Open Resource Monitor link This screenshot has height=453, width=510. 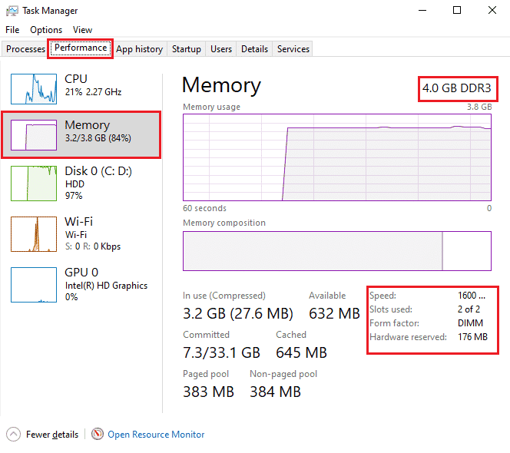point(156,435)
